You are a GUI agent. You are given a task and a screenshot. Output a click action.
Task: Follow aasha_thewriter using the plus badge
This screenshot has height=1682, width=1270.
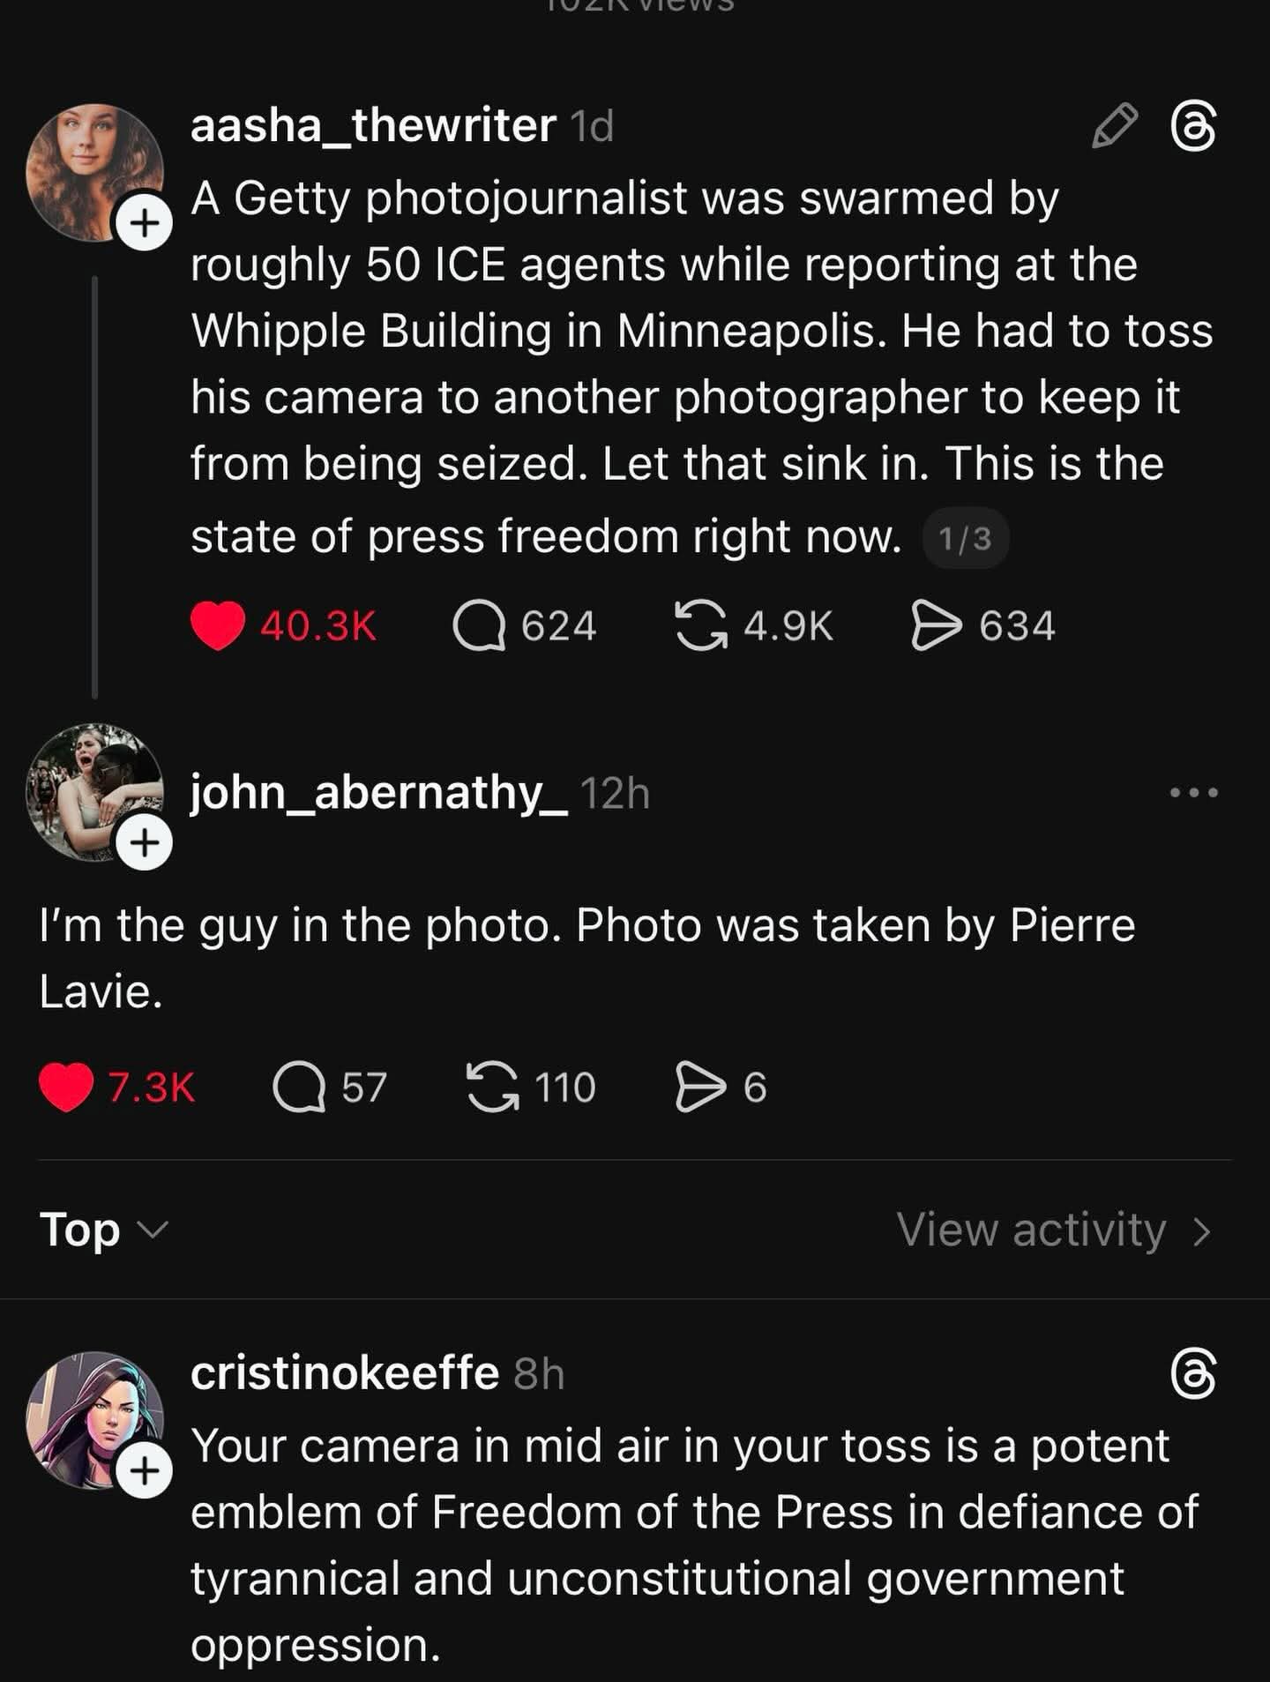(x=145, y=223)
